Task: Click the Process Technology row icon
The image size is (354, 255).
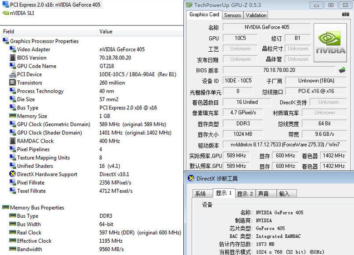Action: [13, 91]
